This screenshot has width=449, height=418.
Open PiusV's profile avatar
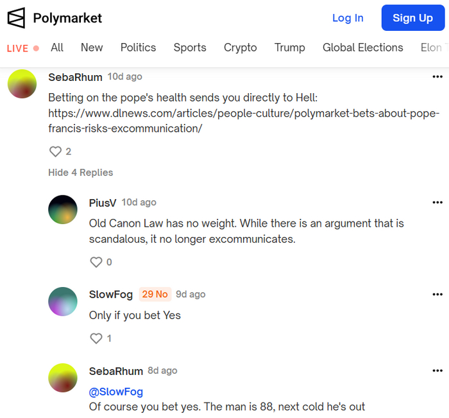(x=63, y=209)
